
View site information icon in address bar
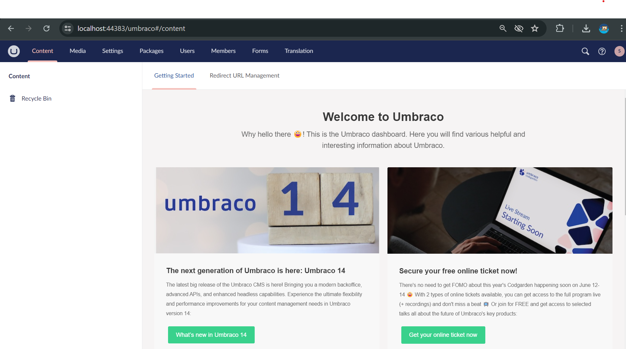(68, 29)
